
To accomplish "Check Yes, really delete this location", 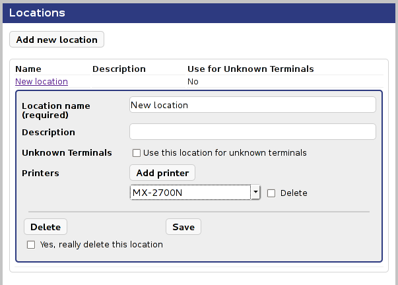I will pyautogui.click(x=31, y=245).
